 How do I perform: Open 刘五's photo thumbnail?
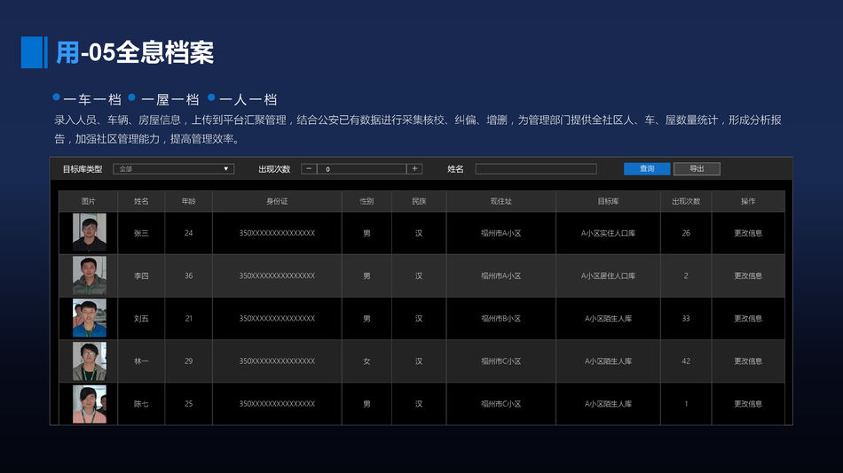pos(89,318)
